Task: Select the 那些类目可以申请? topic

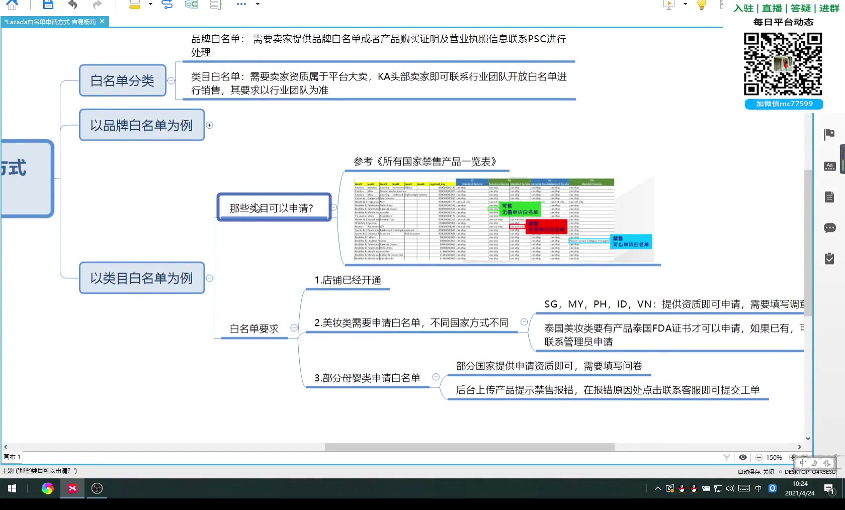Action: (x=274, y=207)
